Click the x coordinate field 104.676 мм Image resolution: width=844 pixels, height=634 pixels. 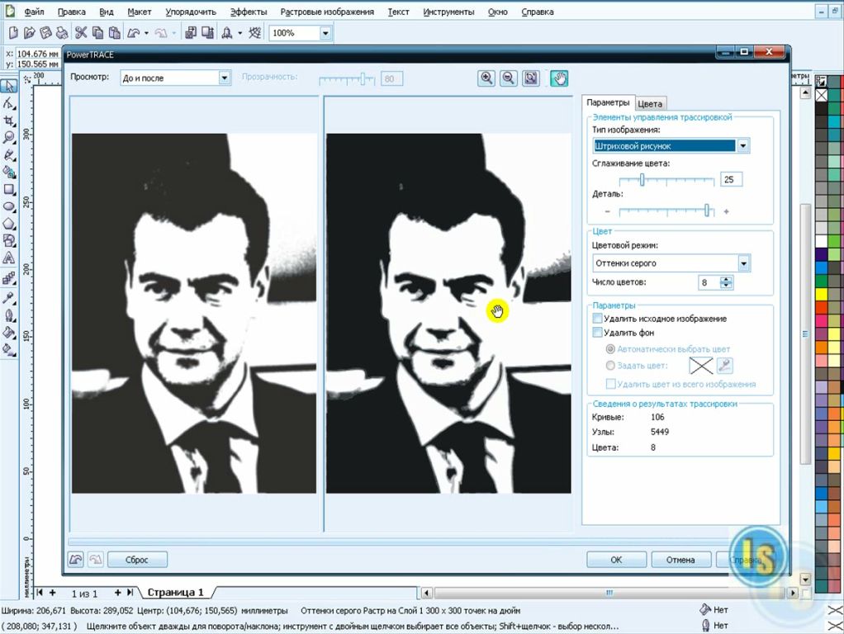click(x=37, y=54)
